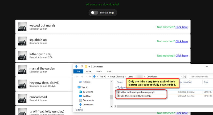This screenshot has height=115, width=213.
Task: Open the Customize Quick Access Toolbar dropdown
Action: click(x=89, y=67)
